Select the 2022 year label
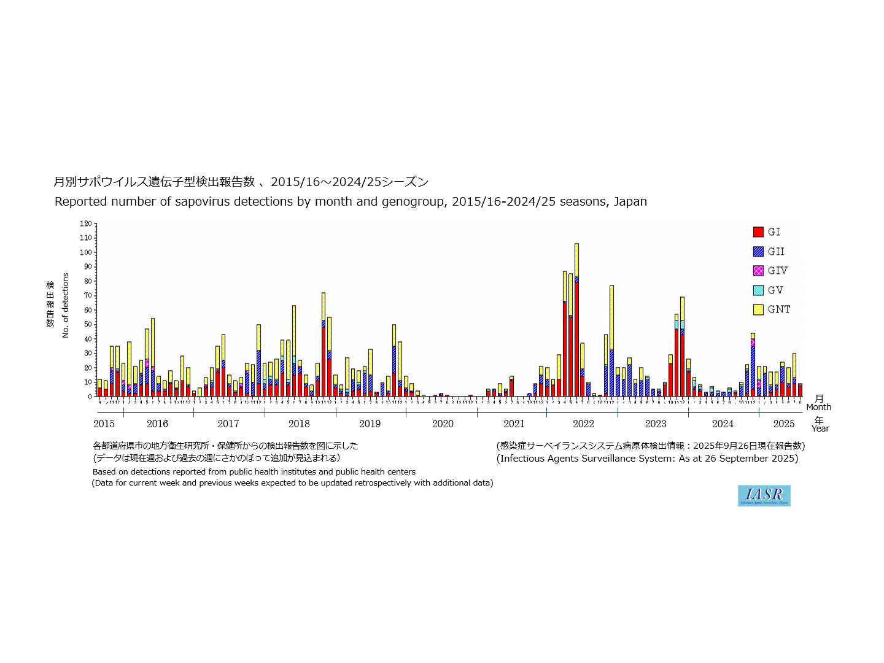Screen dimensions: 884x663 click(x=583, y=424)
